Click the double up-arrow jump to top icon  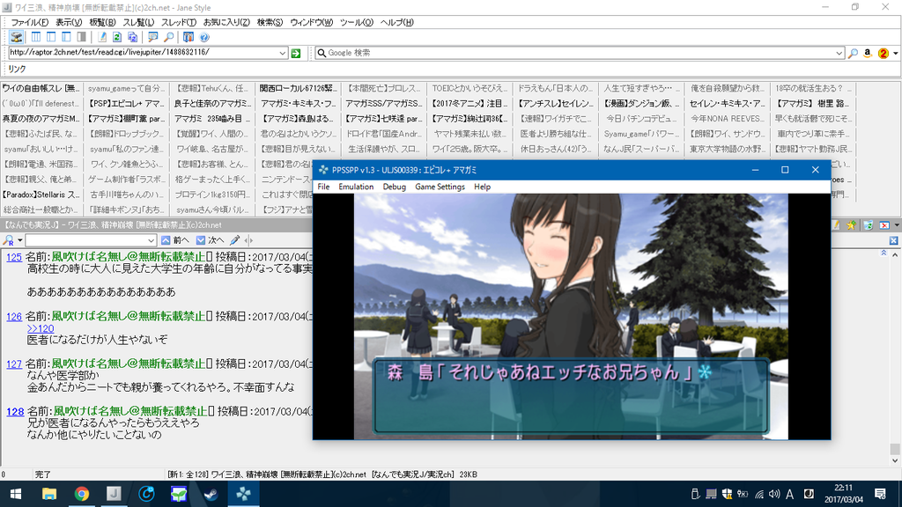(x=884, y=253)
